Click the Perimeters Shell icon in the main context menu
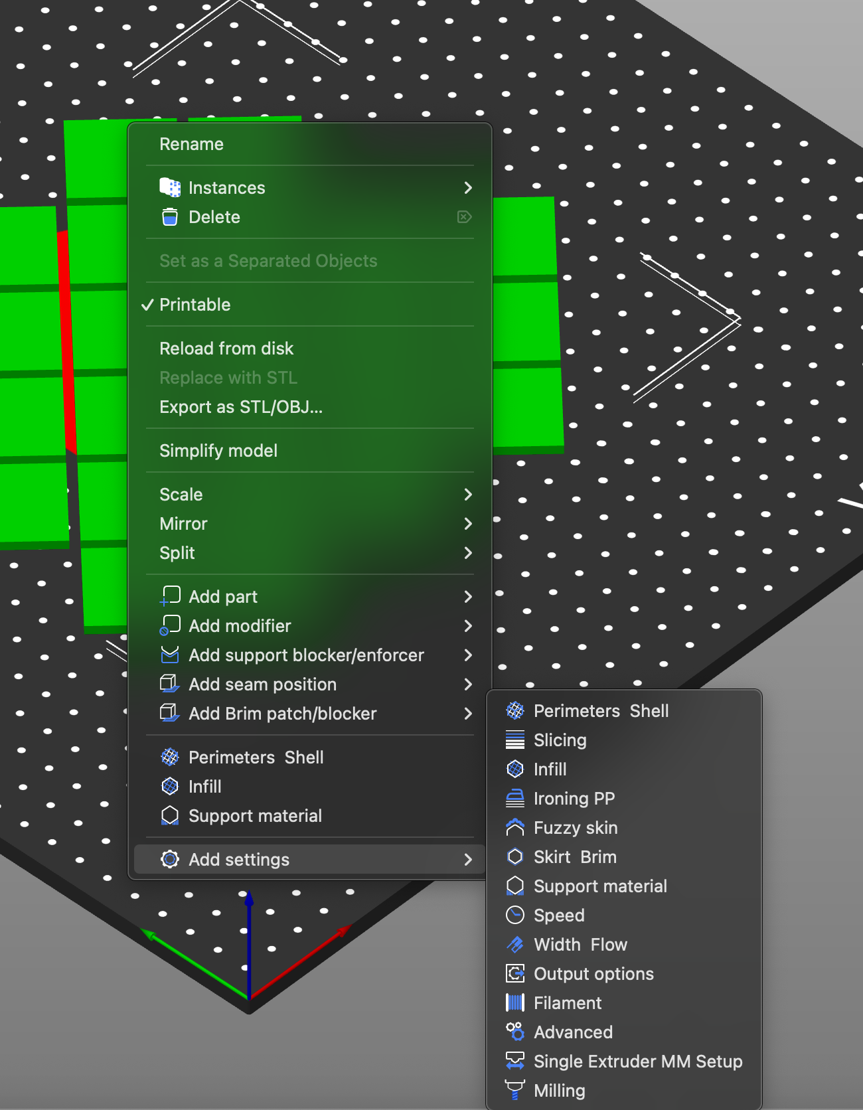863x1110 pixels. point(170,757)
